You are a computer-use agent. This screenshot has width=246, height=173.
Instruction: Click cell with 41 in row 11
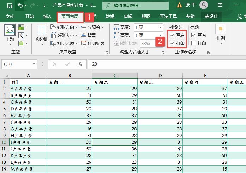click(x=160, y=149)
